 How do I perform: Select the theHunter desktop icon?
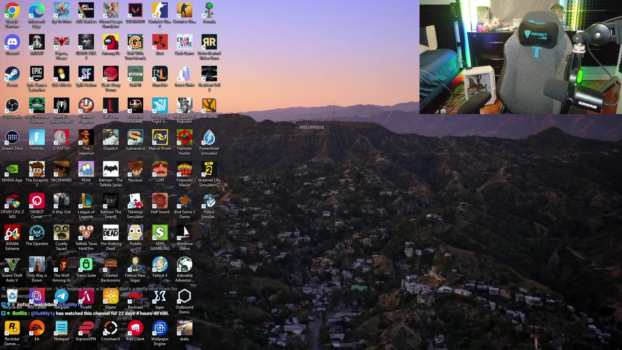click(x=209, y=108)
